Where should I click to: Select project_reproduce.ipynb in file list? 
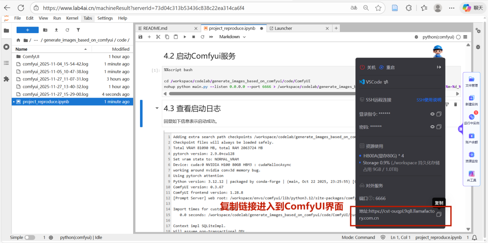tap(73, 102)
